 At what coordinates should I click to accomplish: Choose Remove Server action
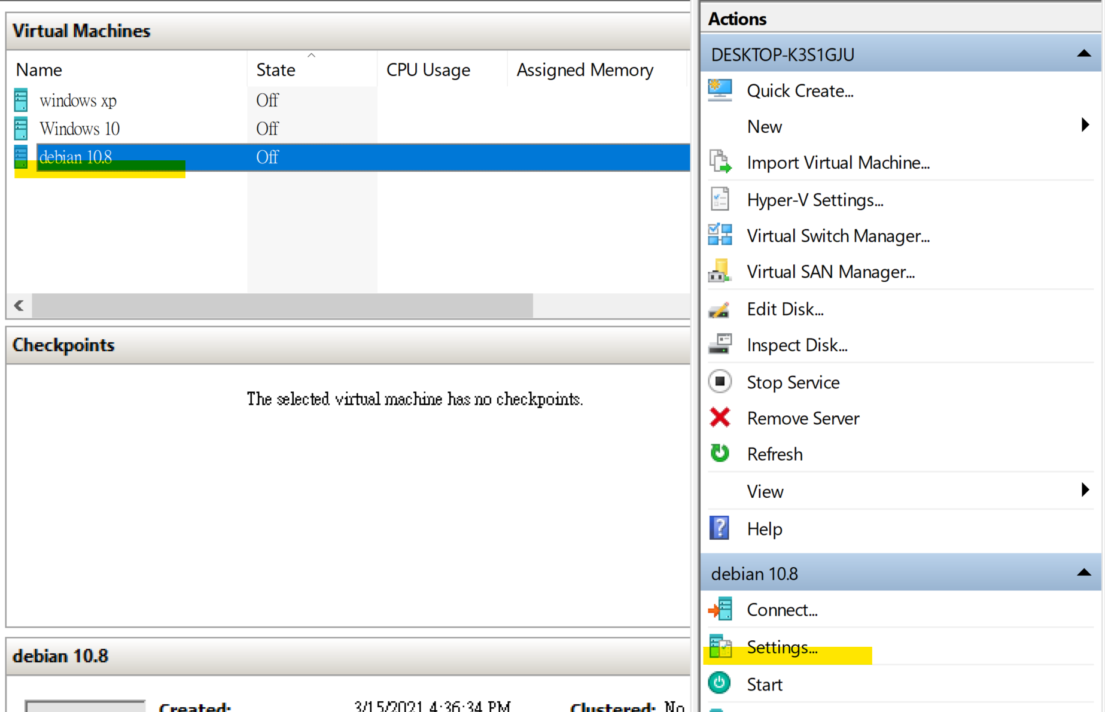pos(803,418)
